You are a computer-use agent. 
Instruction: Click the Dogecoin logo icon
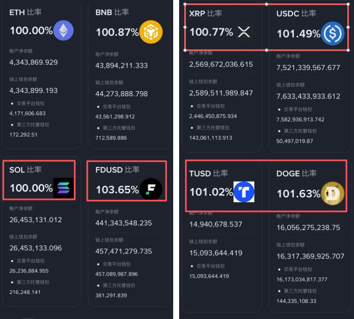point(333,192)
